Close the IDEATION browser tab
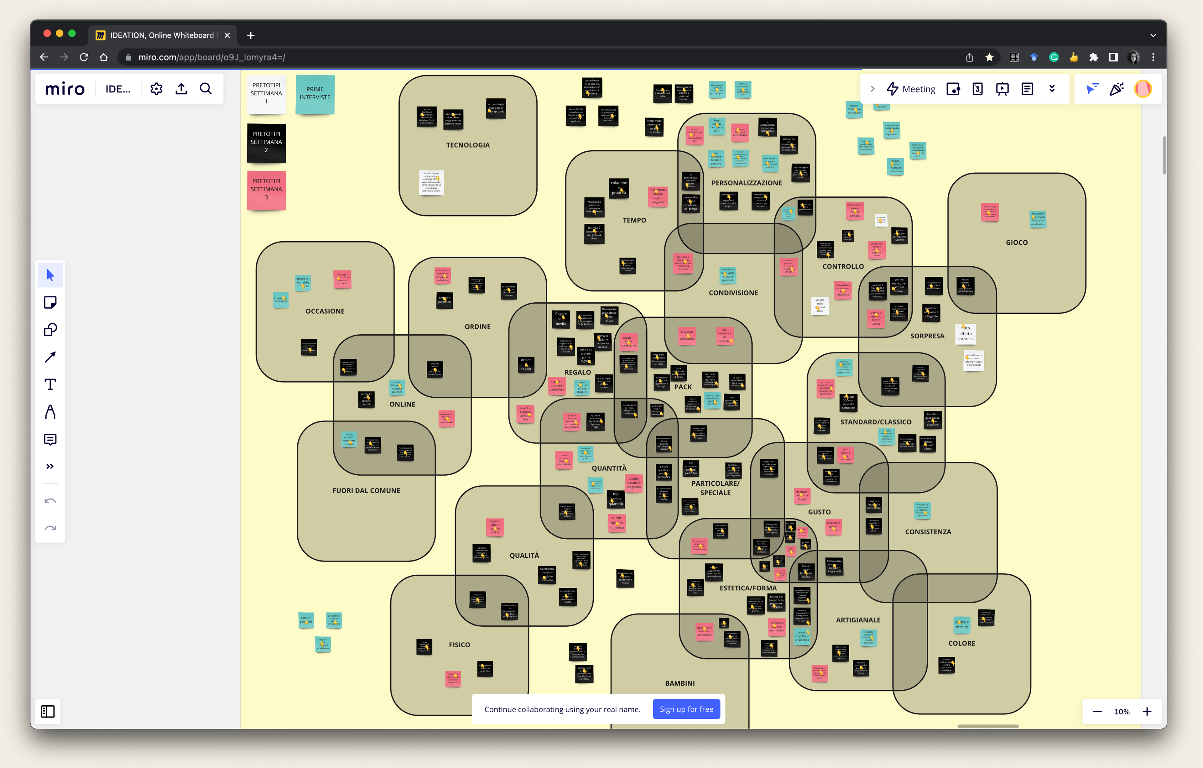The height and width of the screenshot is (768, 1203). click(x=227, y=35)
